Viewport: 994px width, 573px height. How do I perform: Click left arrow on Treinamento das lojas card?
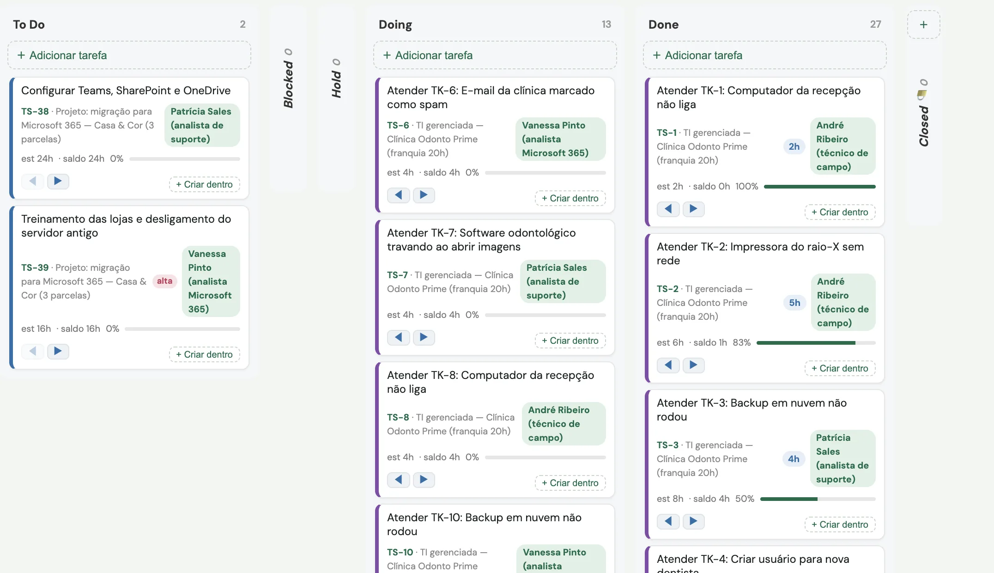point(33,351)
